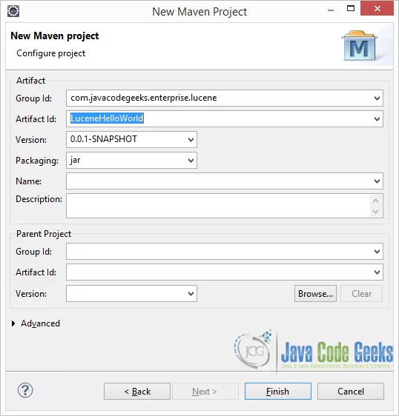This screenshot has height=416, width=399.
Task: Open the artifact Group Id dropdown arrow
Action: point(377,98)
